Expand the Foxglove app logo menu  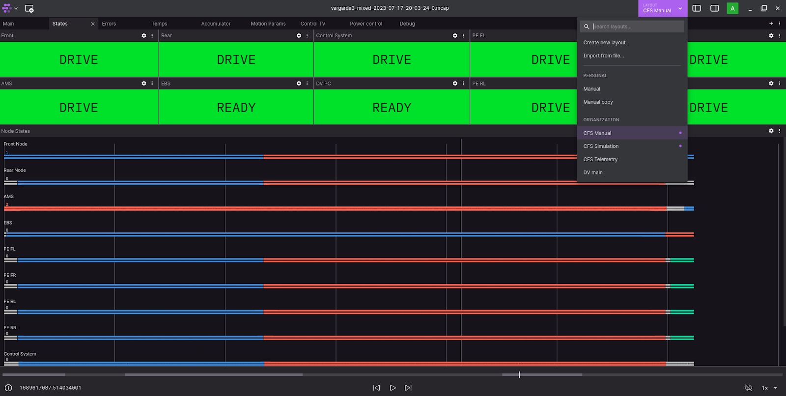(x=10, y=8)
